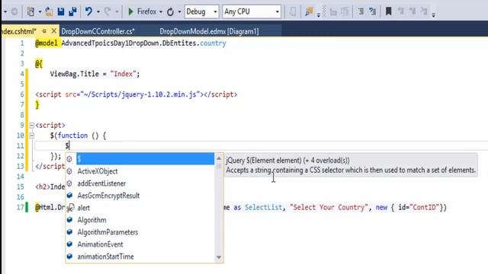
Task: Click the Firefox start button label
Action: [x=146, y=12]
